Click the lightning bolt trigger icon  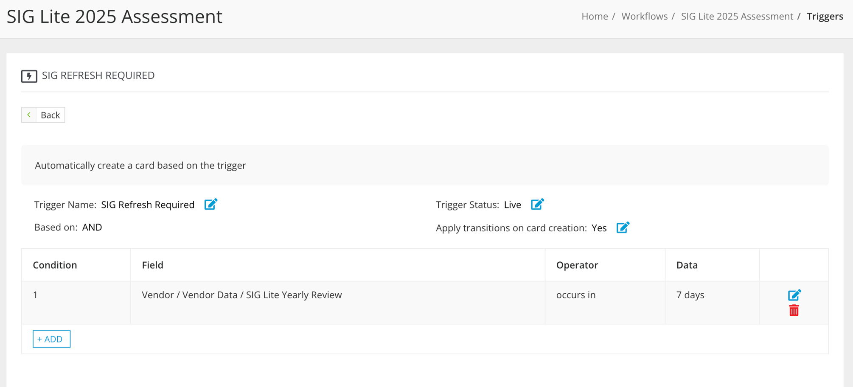pos(28,76)
